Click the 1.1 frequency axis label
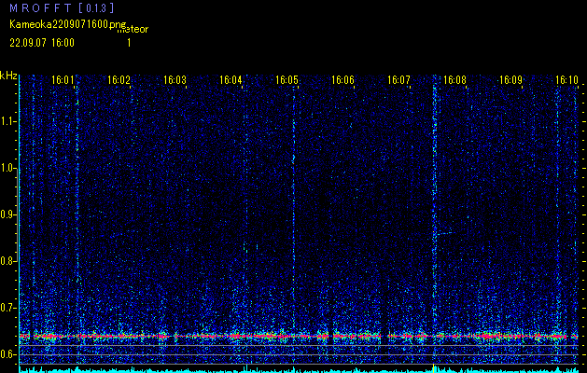This screenshot has height=373, width=587. point(8,122)
